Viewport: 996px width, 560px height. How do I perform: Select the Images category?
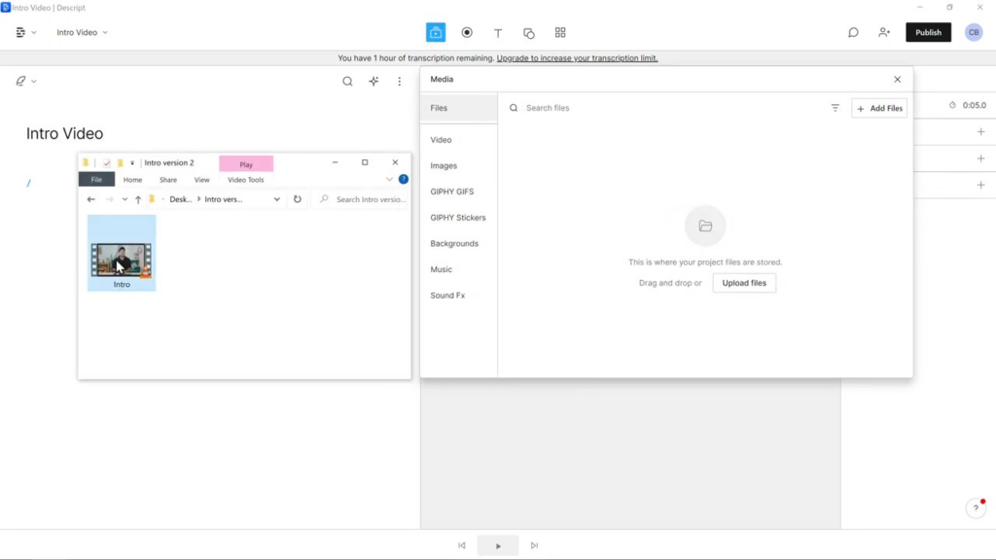[444, 165]
